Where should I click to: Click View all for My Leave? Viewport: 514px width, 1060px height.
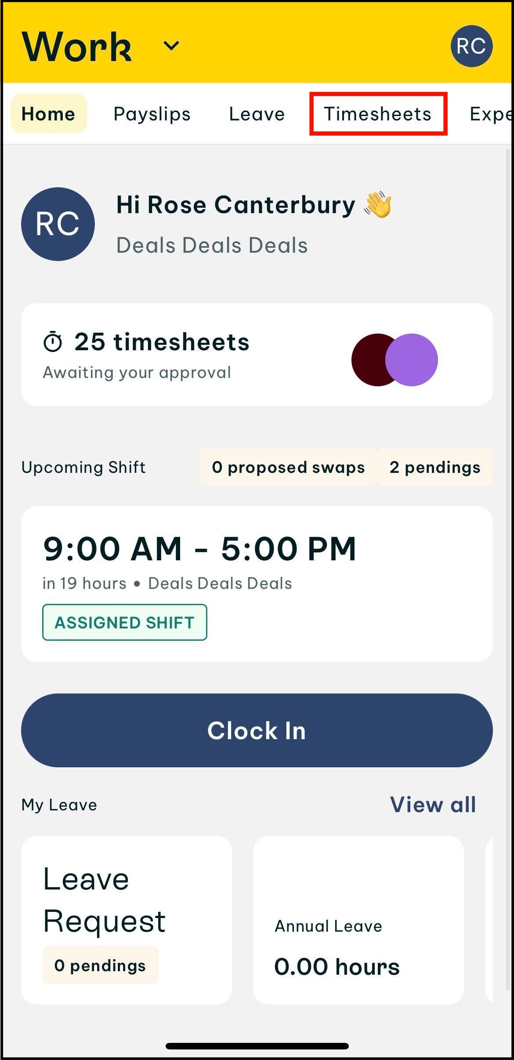tap(433, 805)
